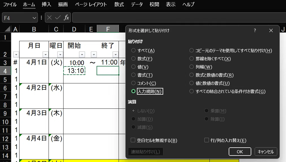Switch to the 表示 ribbon tab
Image resolution: width=286 pixels, height=162 pixels.
pos(171,5)
